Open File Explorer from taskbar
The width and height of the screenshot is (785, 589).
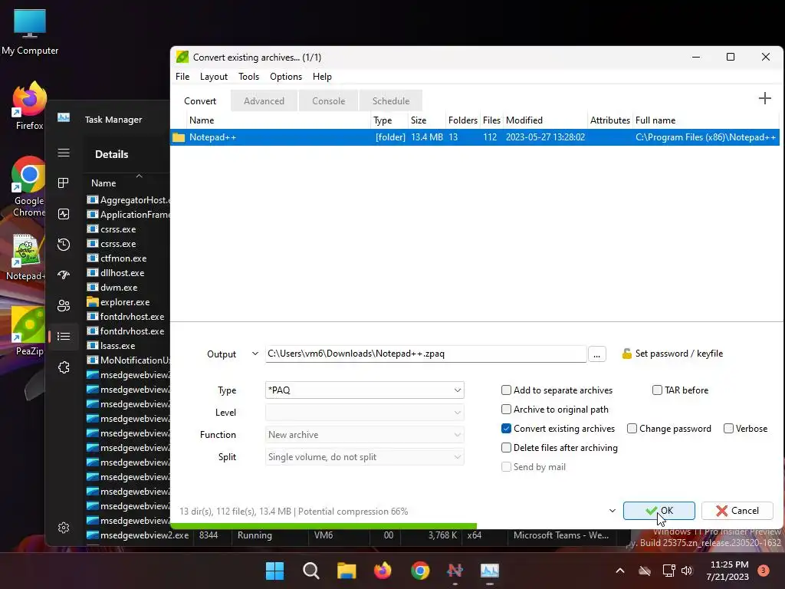tap(347, 571)
